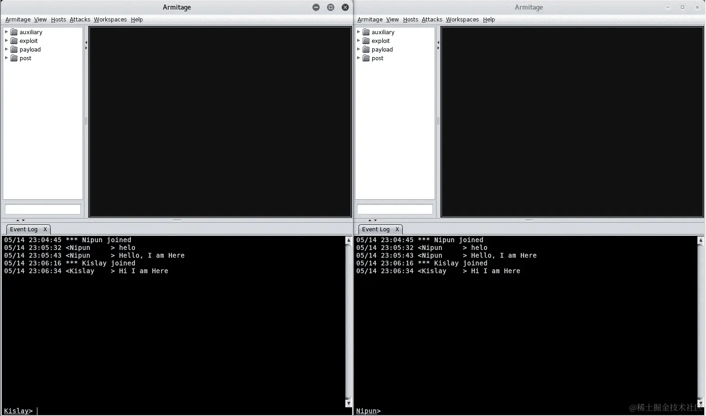
Task: Open Hosts menu in right window
Action: tap(410, 20)
